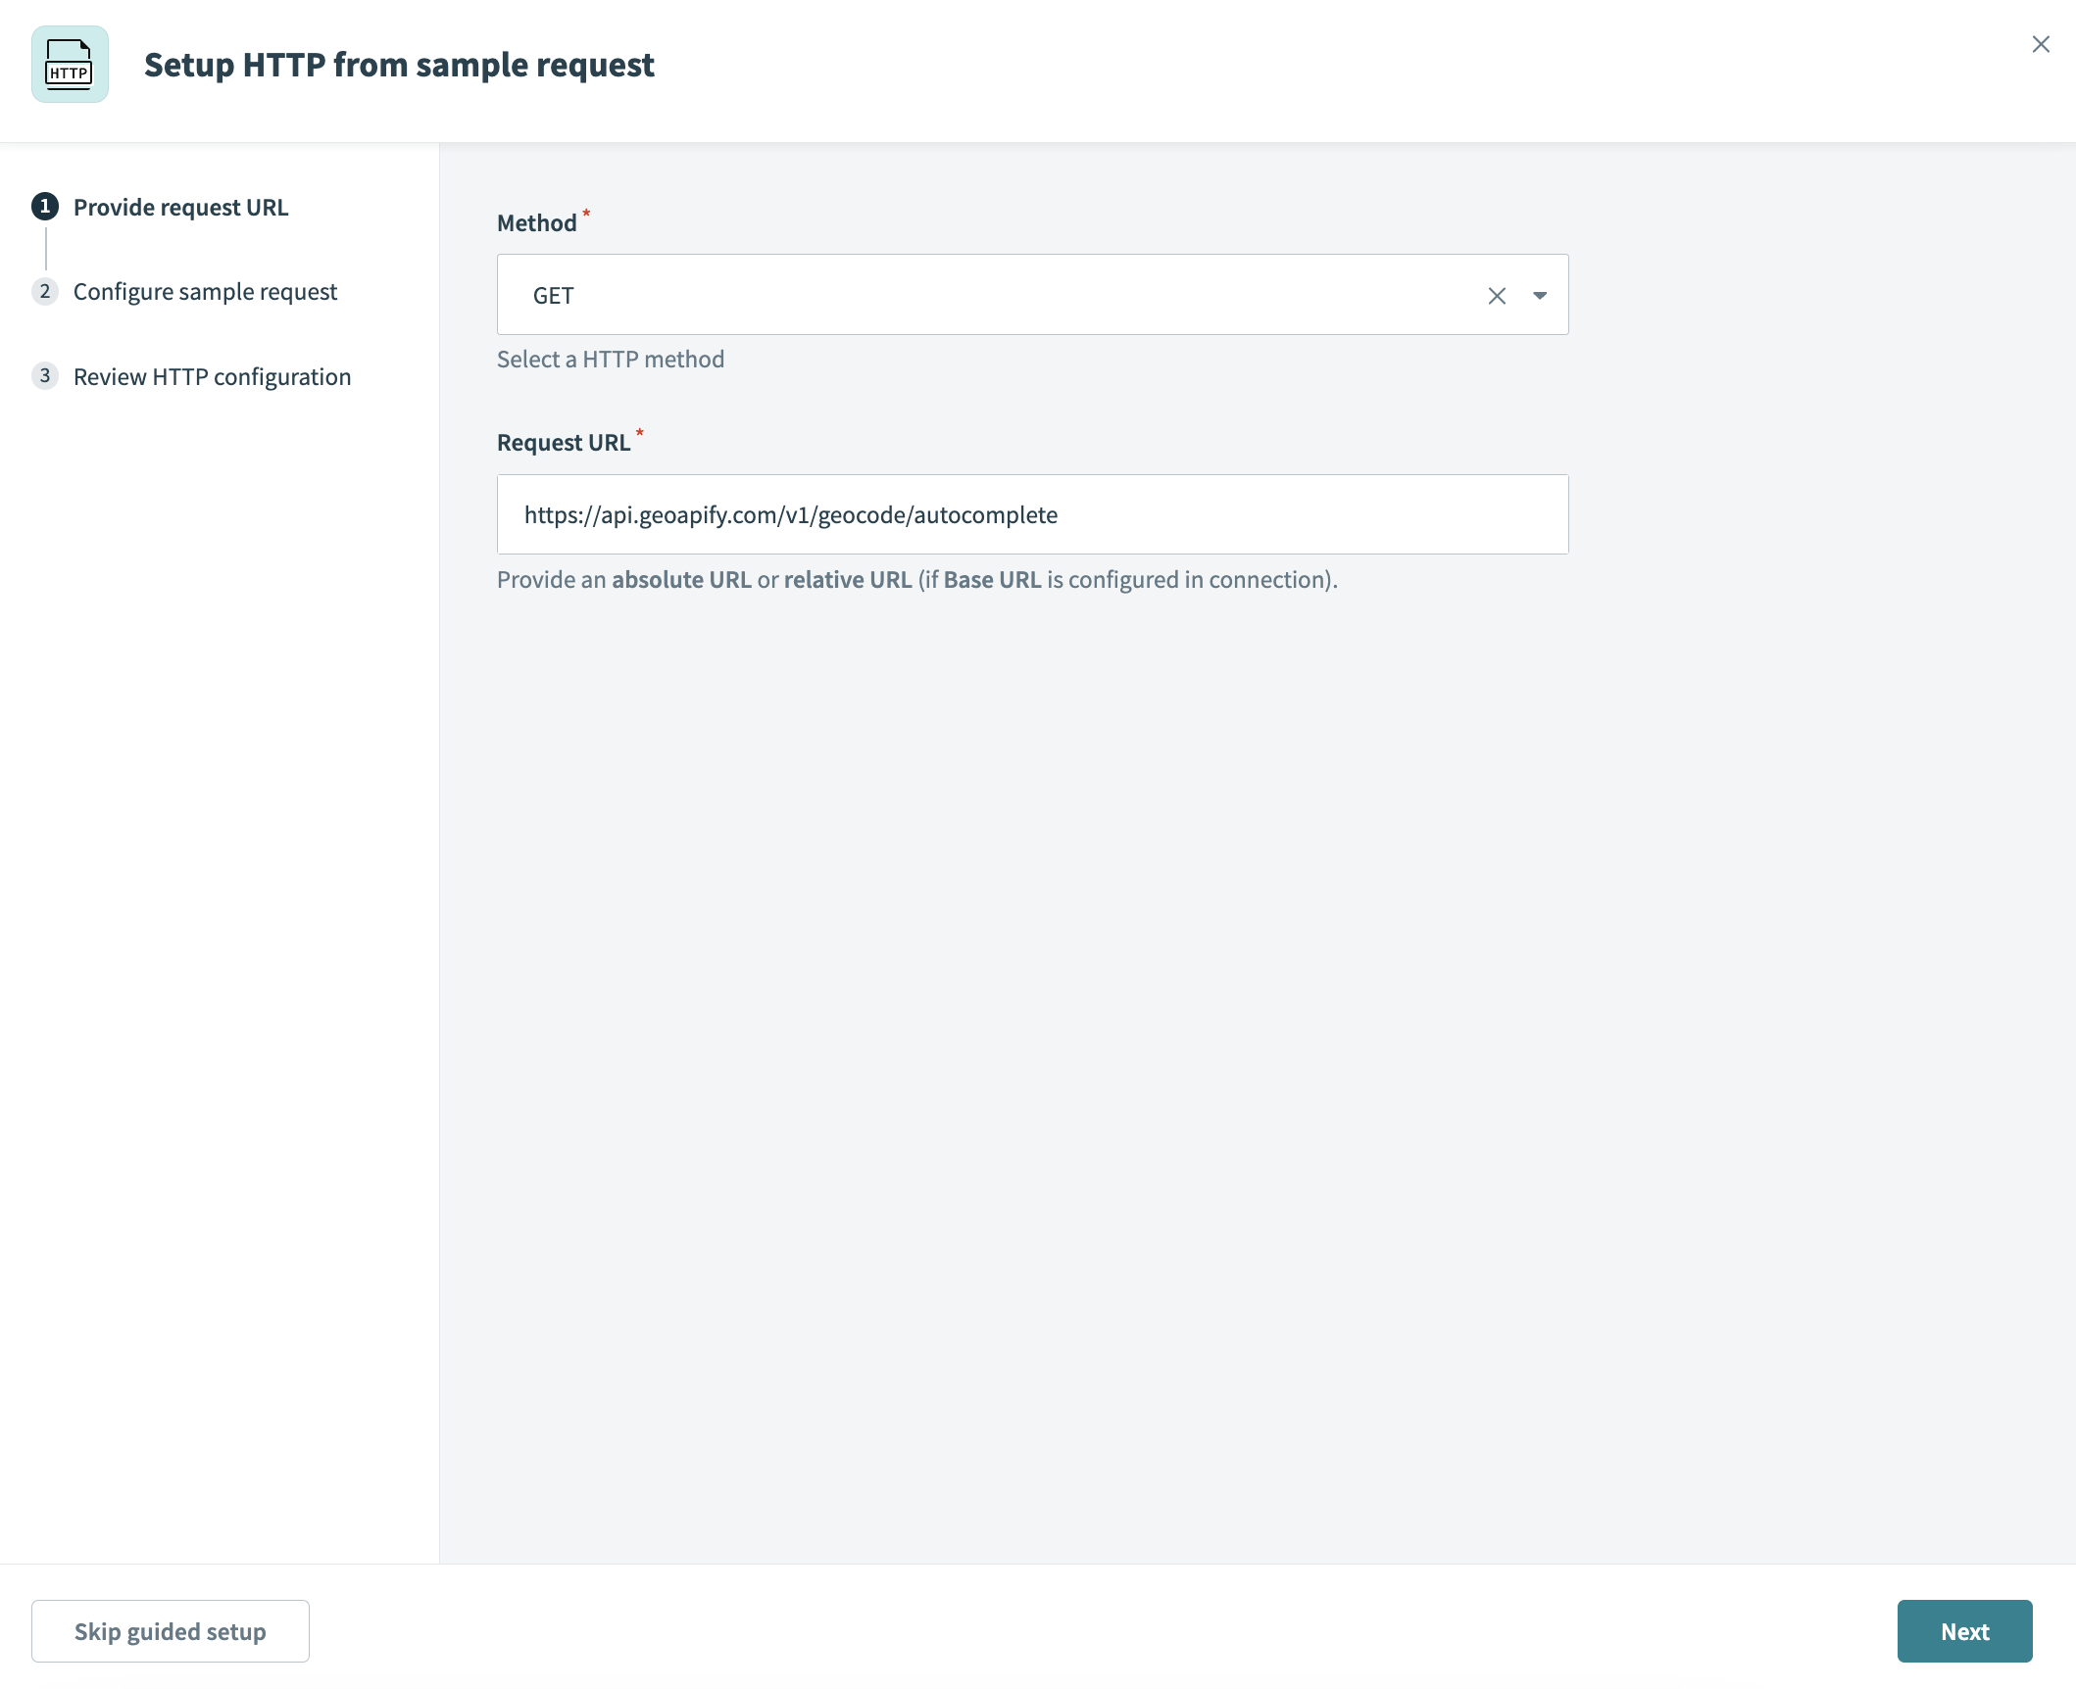Viewport: 2076px width, 1689px height.
Task: Click the Next button
Action: (x=1963, y=1630)
